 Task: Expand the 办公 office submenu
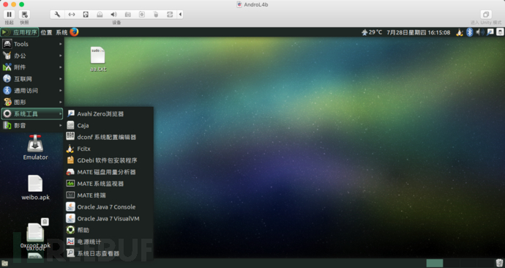32,56
